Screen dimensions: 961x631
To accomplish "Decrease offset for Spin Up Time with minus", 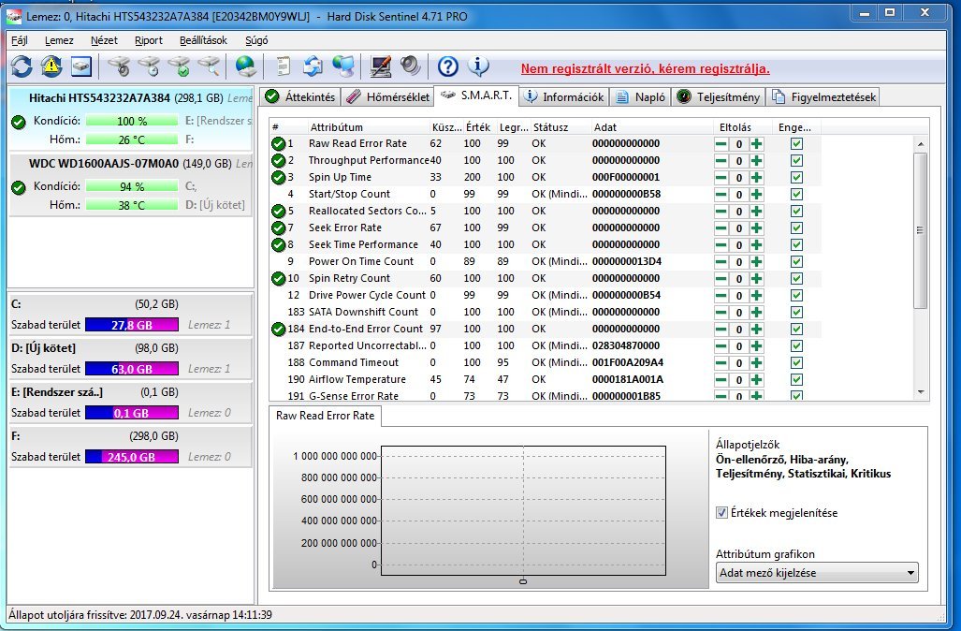I will [x=721, y=177].
